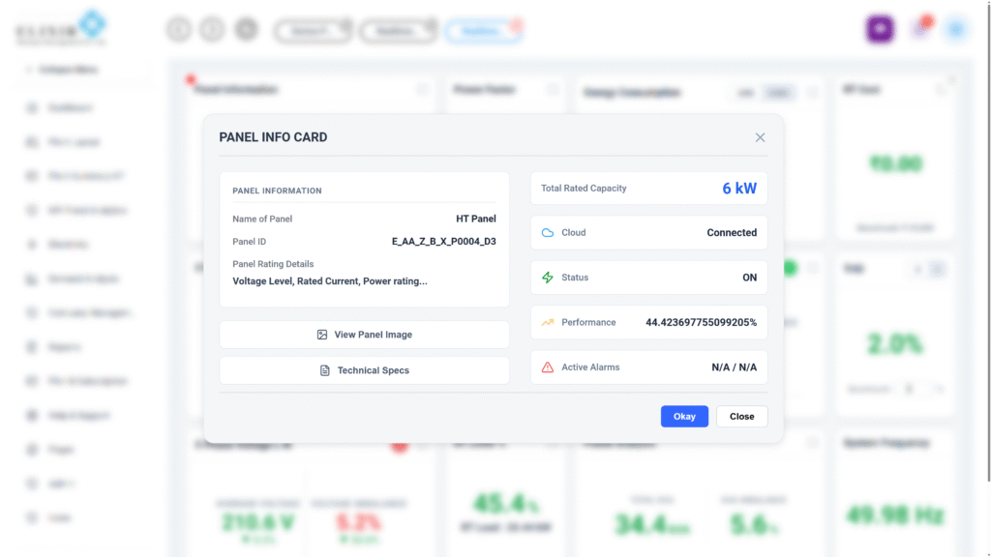Click the HT Panel name value

point(475,219)
